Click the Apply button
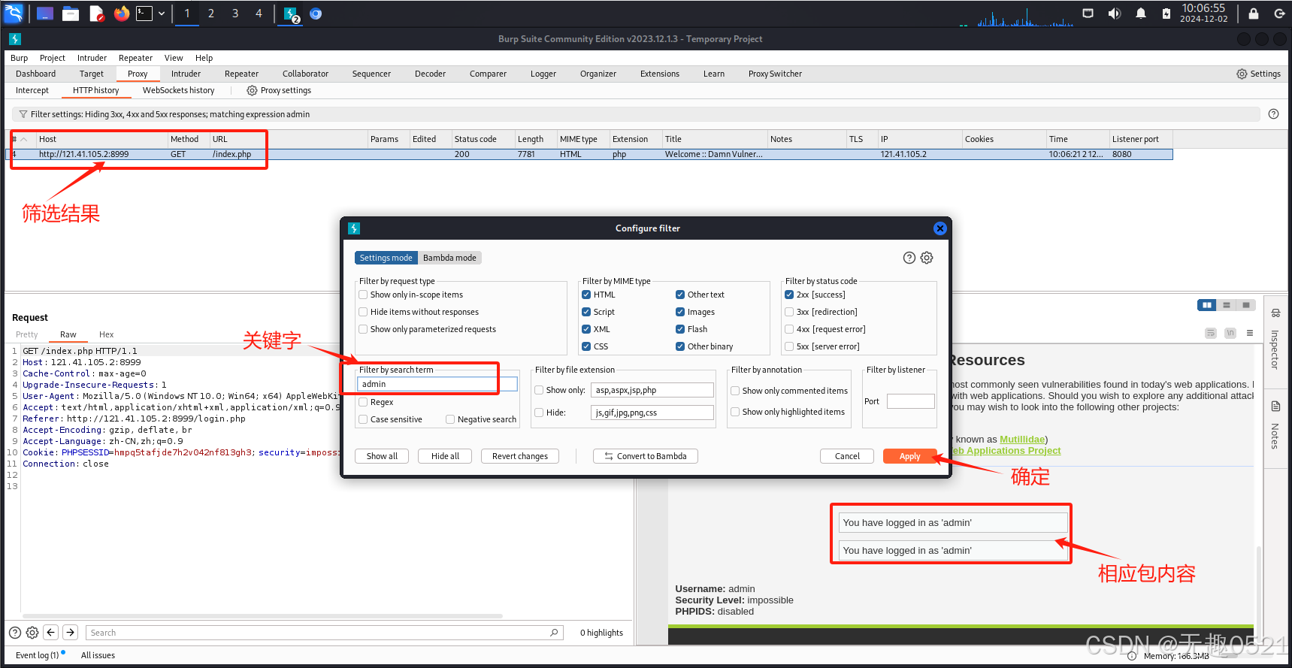The image size is (1292, 668). pyautogui.click(x=909, y=456)
